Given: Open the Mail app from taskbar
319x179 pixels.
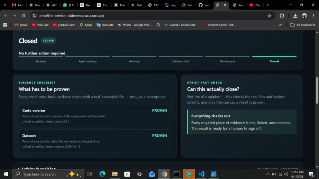Looking at the screenshot, I should click(x=152, y=174).
